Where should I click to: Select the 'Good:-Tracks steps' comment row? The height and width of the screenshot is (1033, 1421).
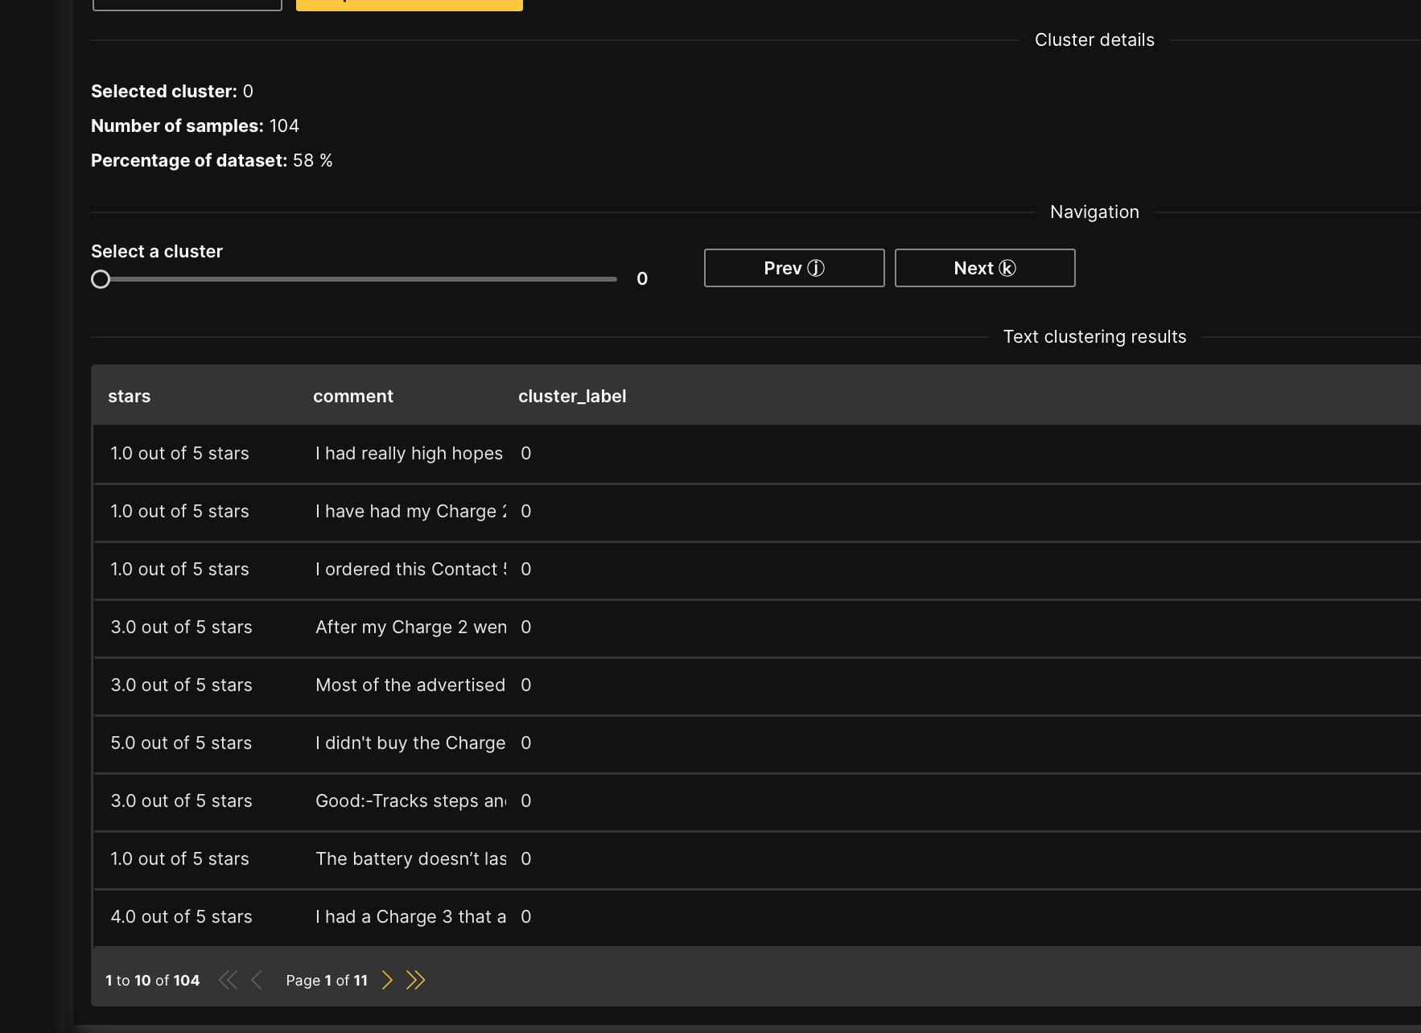point(410,801)
